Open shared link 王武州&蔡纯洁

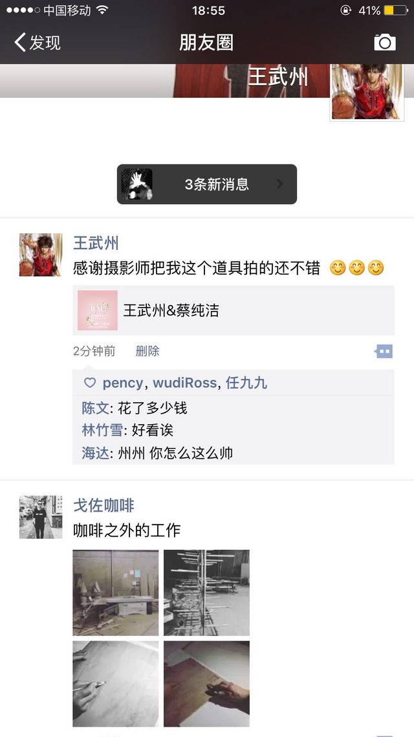(234, 310)
